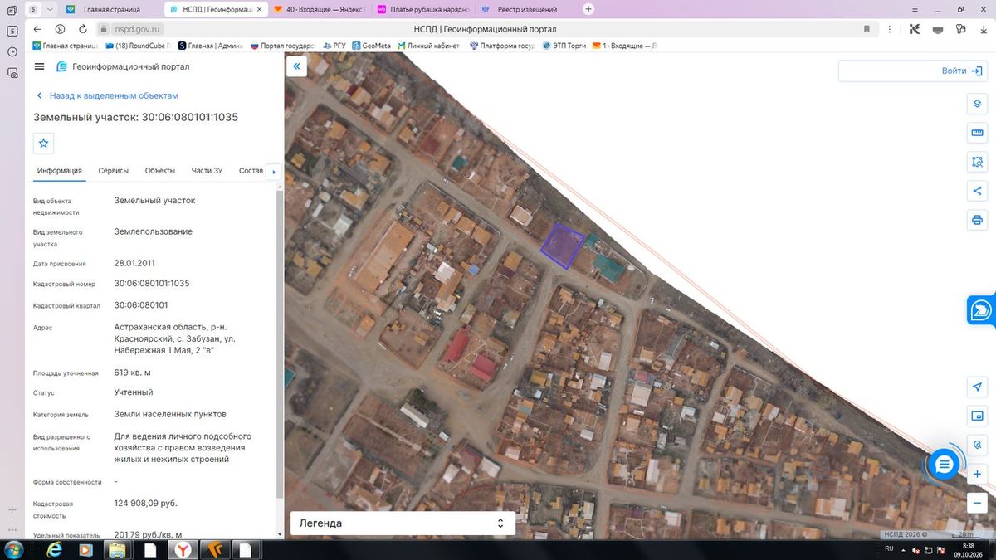Open the overview map icon button

pos(977,416)
